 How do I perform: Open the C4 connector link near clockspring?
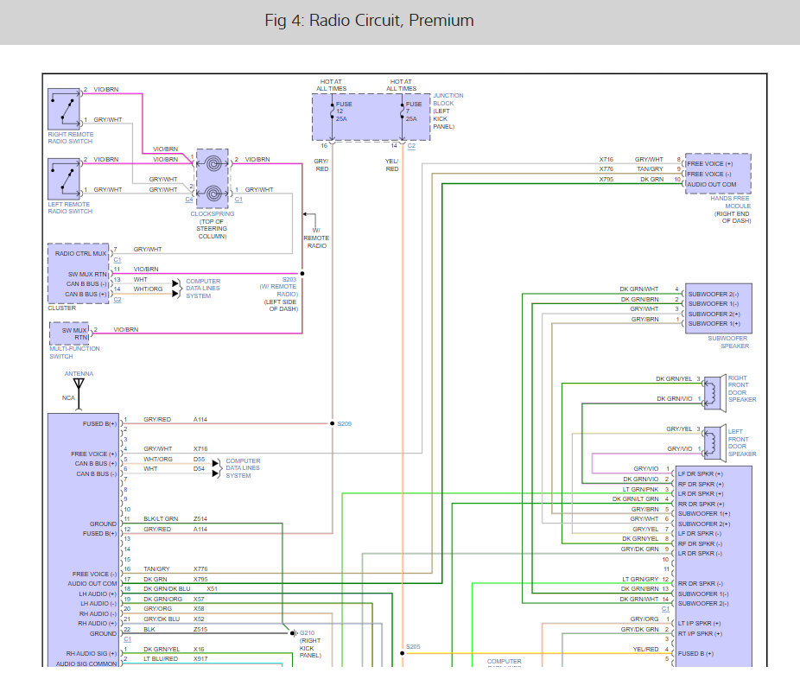[x=189, y=200]
